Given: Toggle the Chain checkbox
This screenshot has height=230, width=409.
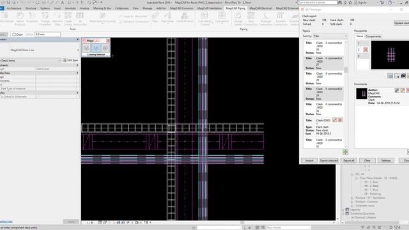Looking at the screenshot, I should [x=14, y=34].
